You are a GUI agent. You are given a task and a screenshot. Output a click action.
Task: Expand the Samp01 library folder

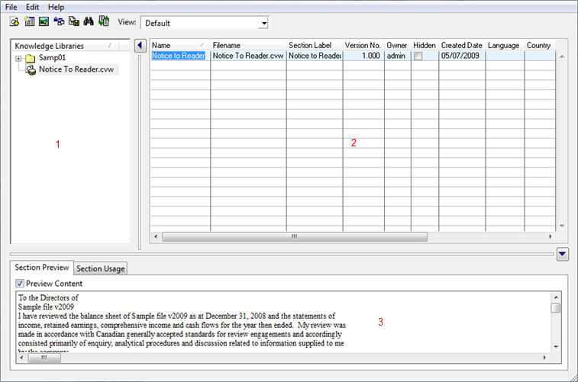pyautogui.click(x=18, y=59)
